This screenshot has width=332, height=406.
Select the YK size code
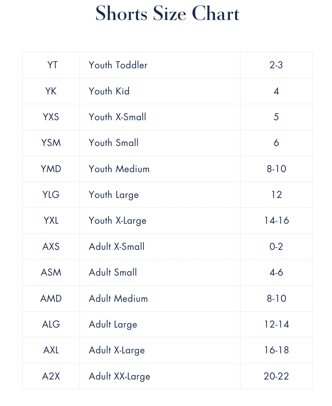[51, 91]
